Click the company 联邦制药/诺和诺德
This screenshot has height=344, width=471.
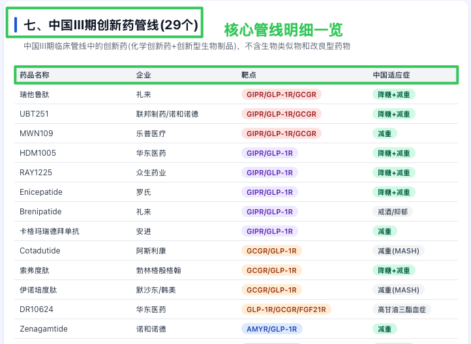click(167, 114)
